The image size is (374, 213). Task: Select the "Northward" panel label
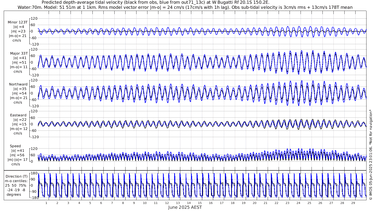18,84
